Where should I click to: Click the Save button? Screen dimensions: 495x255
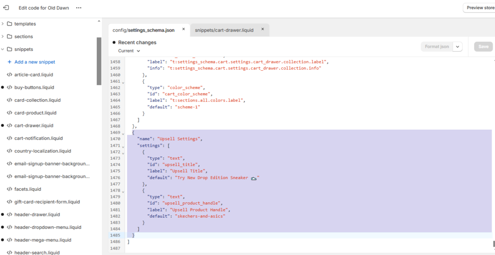(x=483, y=46)
